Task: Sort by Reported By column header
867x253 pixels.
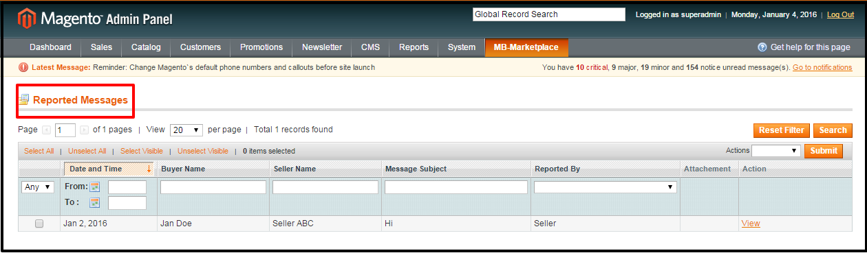Action: point(557,169)
